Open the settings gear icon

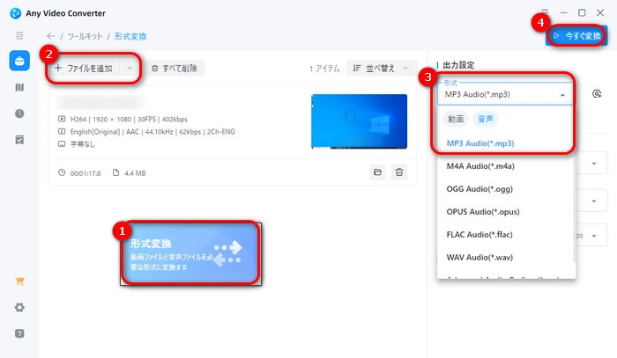point(19,307)
